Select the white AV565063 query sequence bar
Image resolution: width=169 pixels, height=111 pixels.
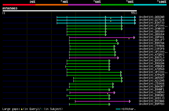coord(70,11)
